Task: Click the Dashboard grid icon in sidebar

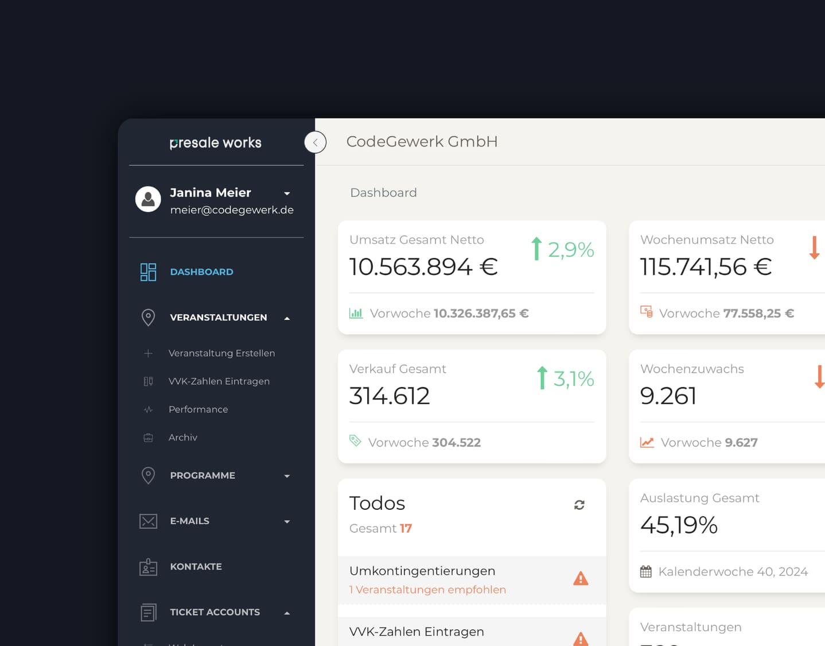Action: click(x=148, y=272)
